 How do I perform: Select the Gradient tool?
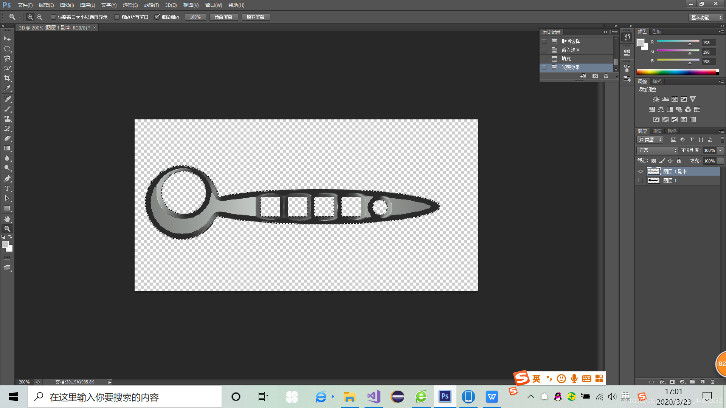tap(7, 148)
